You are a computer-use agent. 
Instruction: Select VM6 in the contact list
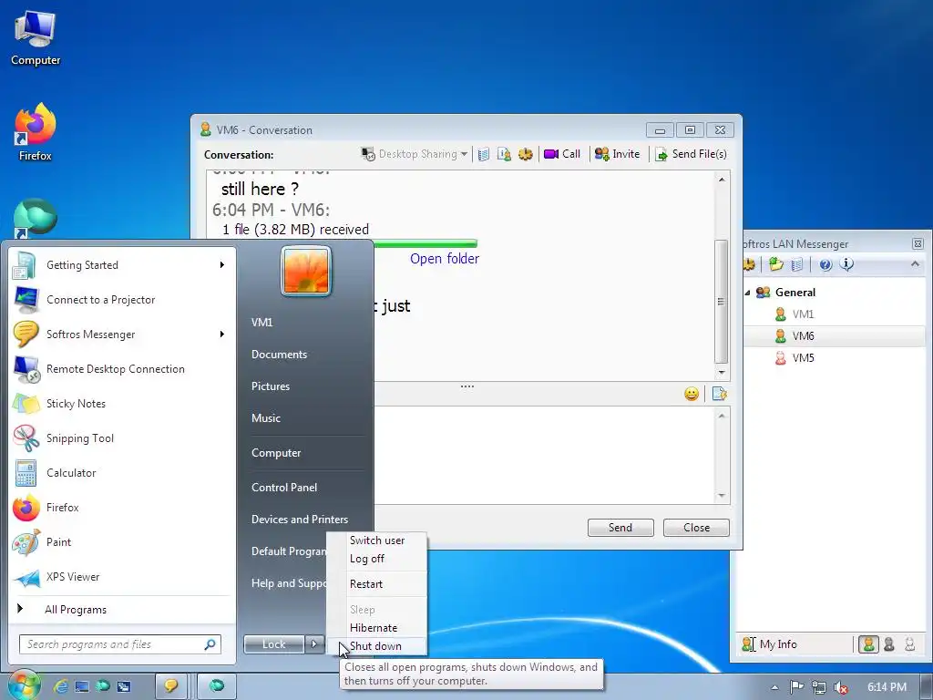tap(803, 335)
